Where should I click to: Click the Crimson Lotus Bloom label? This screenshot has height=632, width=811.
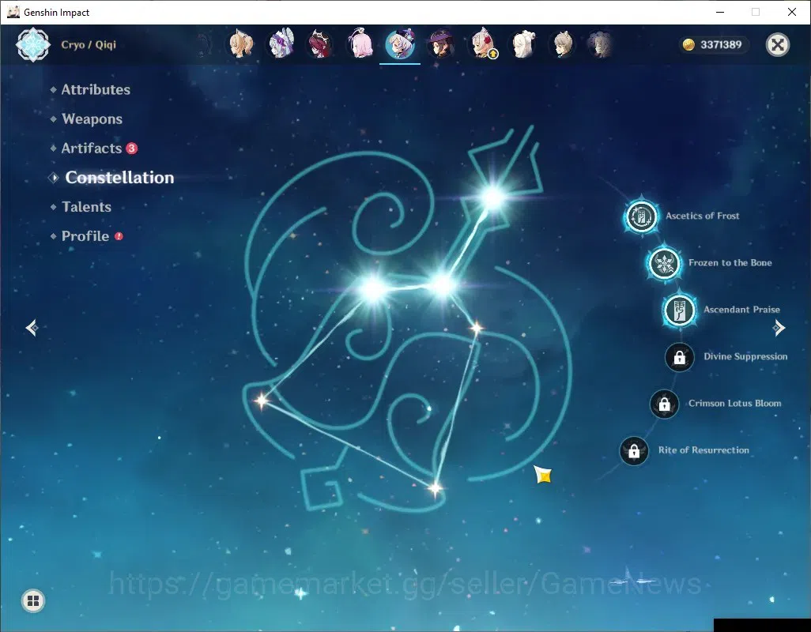[734, 404]
